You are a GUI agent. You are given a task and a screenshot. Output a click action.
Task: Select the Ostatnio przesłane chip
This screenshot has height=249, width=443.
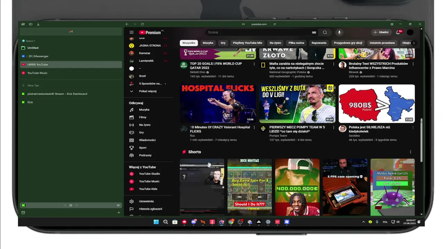382,43
